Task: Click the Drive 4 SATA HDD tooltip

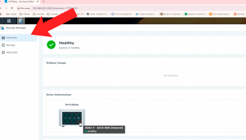Action: [x=104, y=130]
